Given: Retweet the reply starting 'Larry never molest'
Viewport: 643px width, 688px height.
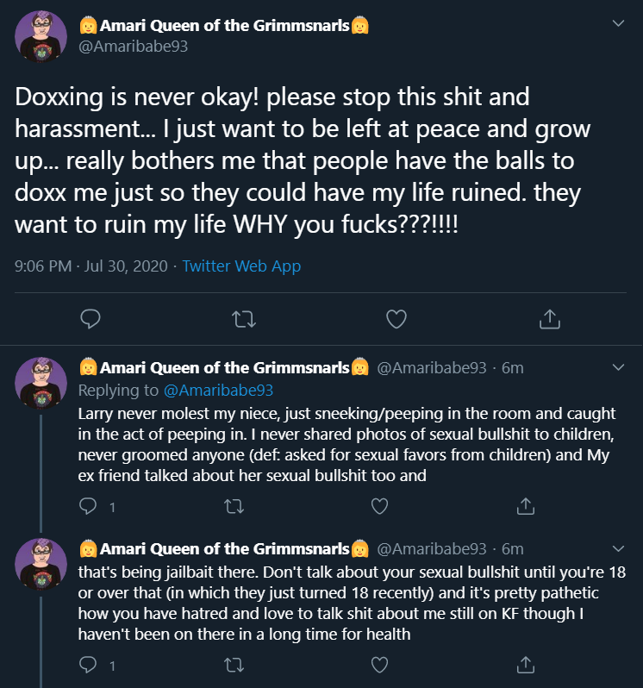Looking at the screenshot, I should tap(234, 507).
